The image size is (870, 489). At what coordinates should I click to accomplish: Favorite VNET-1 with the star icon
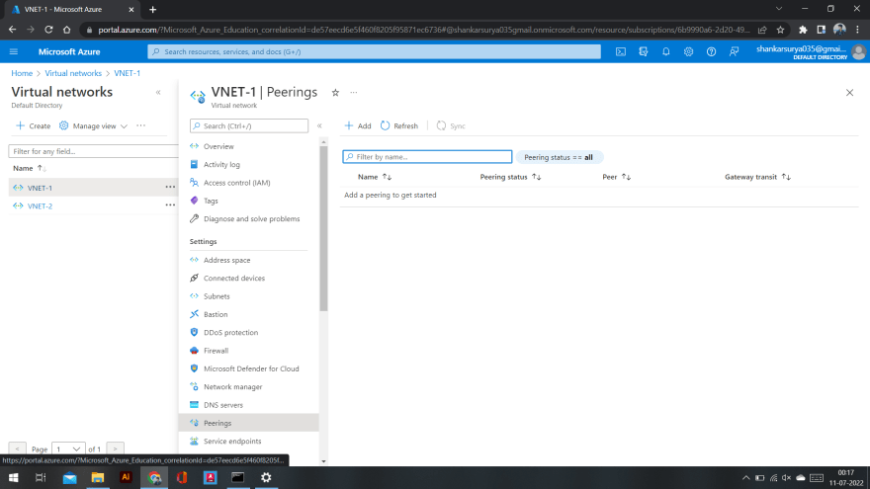pos(335,93)
